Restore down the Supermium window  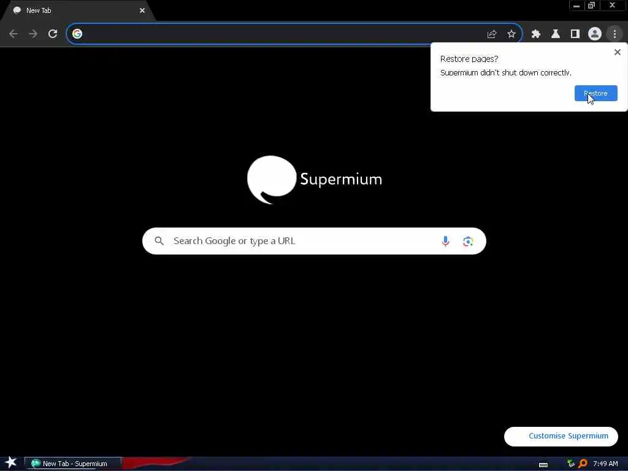point(592,6)
